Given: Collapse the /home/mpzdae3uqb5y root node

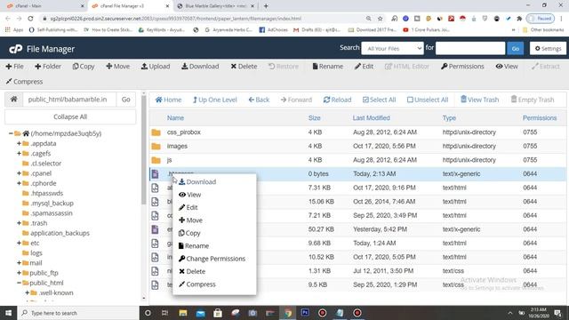Looking at the screenshot, I should tap(11, 133).
